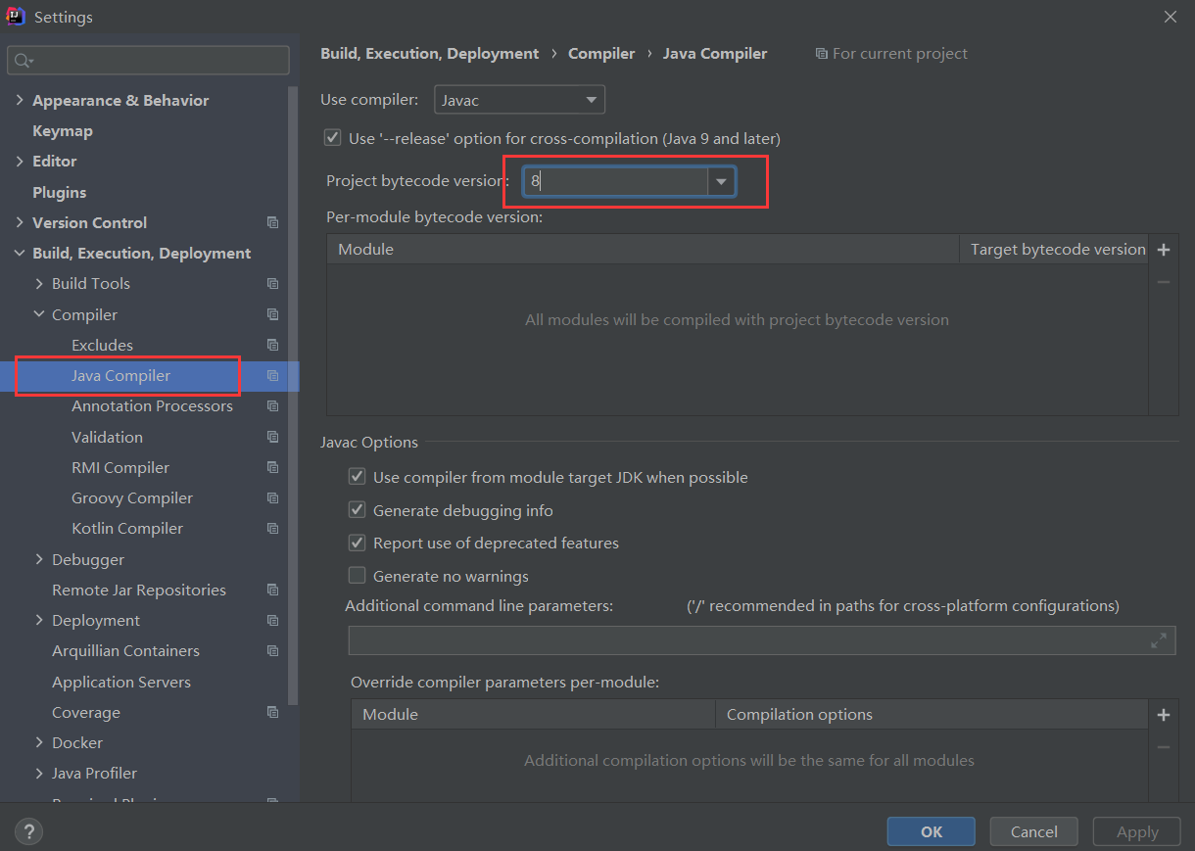The width and height of the screenshot is (1195, 851).
Task: Toggle '--release' option for cross-compilation checkbox
Action: click(x=333, y=138)
